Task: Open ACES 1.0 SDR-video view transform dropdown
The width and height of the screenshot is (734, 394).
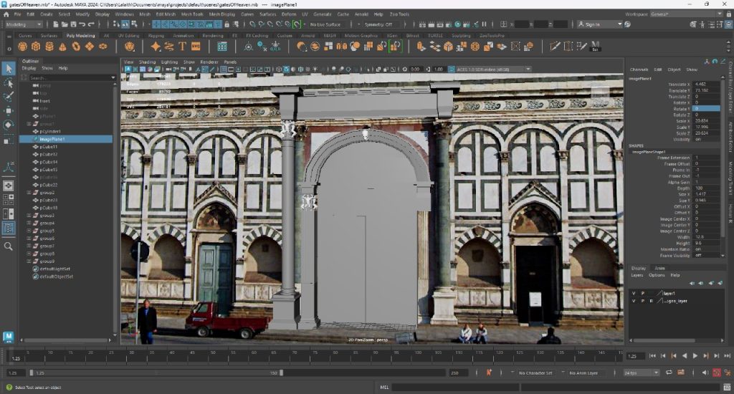Action: pyautogui.click(x=493, y=69)
